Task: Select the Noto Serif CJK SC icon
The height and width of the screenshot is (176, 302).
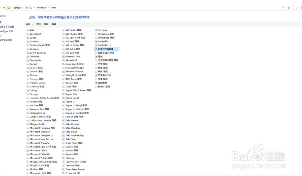Action: coord(63,64)
